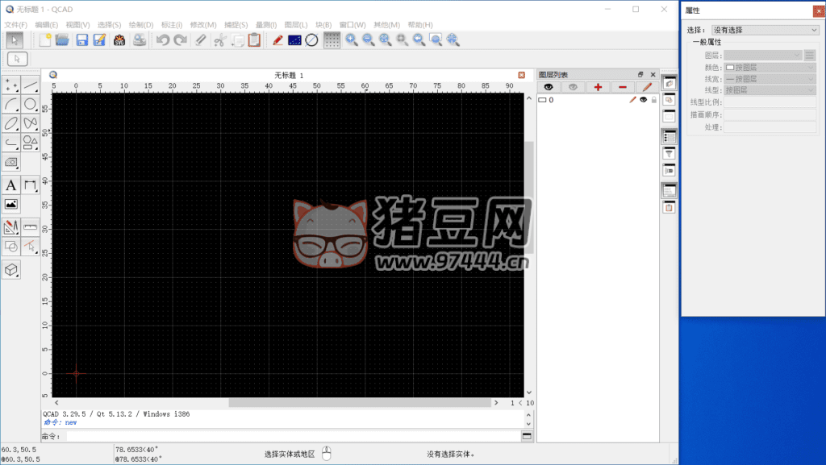The height and width of the screenshot is (465, 826).
Task: Expand the 颜色 color dropdown
Action: (x=770, y=68)
